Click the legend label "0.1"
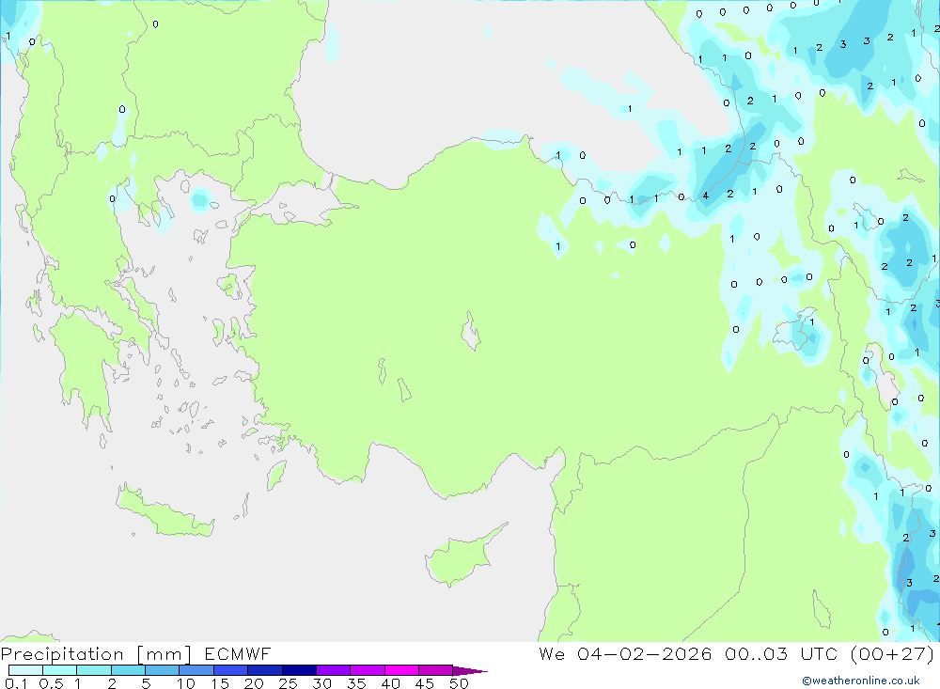Image resolution: width=940 pixels, height=689 pixels. pyautogui.click(x=16, y=683)
